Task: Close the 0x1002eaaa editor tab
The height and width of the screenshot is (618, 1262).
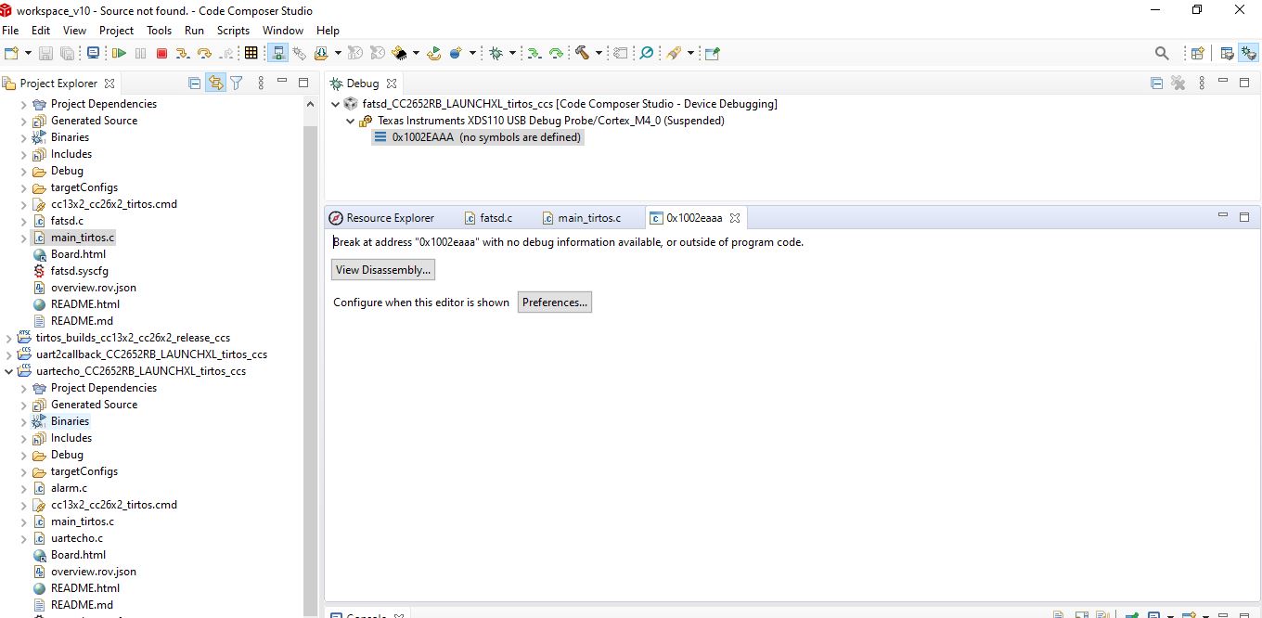Action: click(735, 218)
